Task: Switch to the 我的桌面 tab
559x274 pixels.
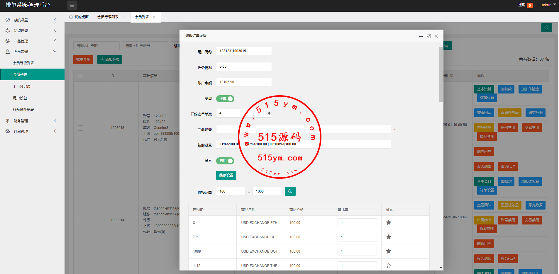Action: coord(79,17)
